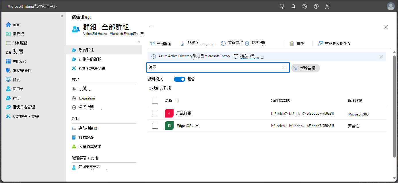This screenshot has height=183, width=398.
Task: Click 刪除 trash icon
Action: [x=292, y=43]
